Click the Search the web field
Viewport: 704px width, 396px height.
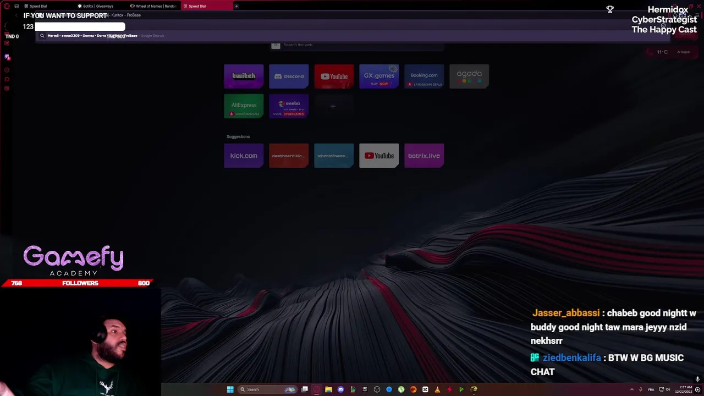coord(357,45)
